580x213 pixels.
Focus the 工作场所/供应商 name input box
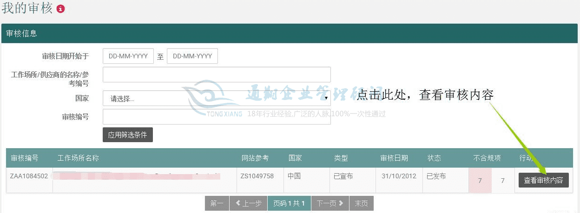[x=217, y=75]
